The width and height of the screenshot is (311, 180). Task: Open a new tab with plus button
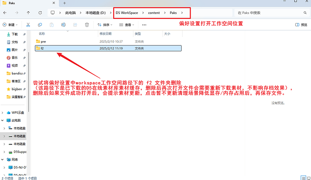[x=64, y=3]
